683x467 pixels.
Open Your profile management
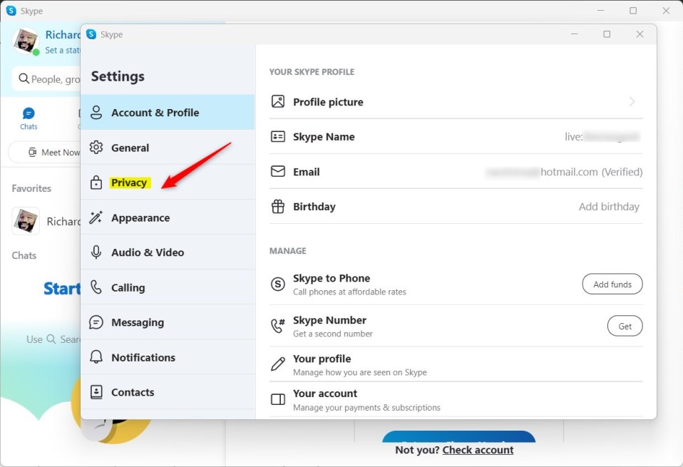456,364
